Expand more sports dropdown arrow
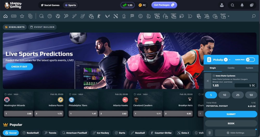The image size is (260, 137). [229, 16]
